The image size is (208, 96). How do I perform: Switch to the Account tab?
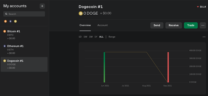103,25
